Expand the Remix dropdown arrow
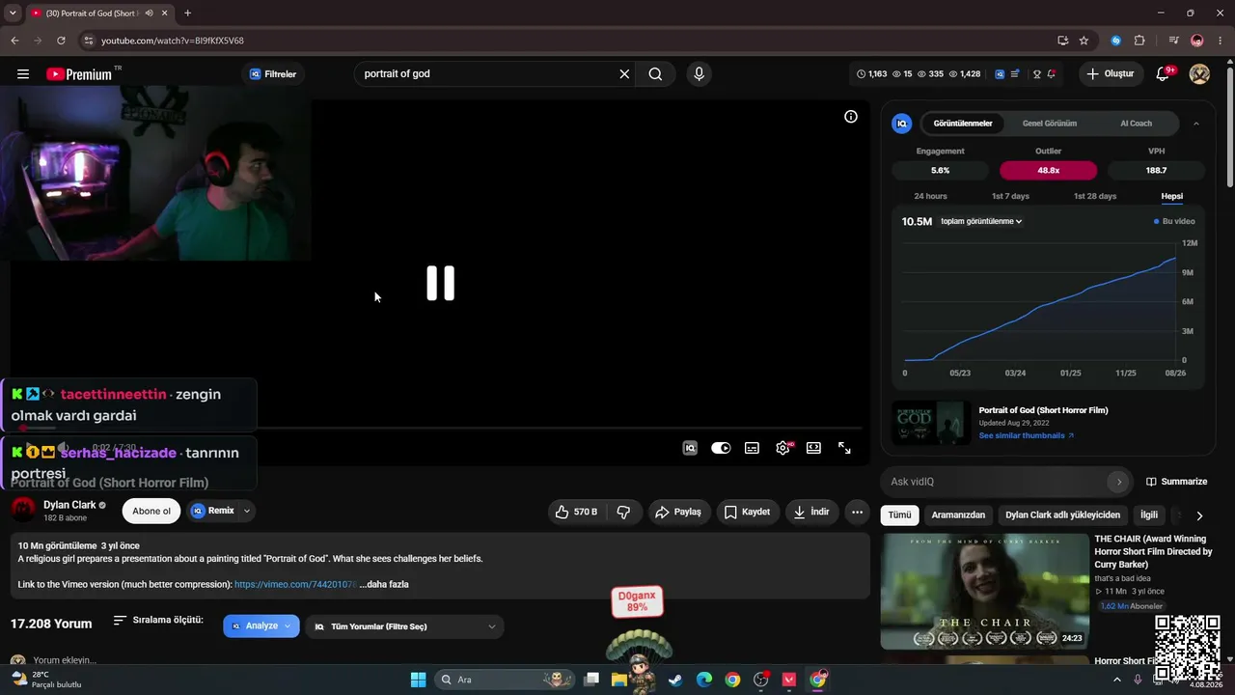 247,511
